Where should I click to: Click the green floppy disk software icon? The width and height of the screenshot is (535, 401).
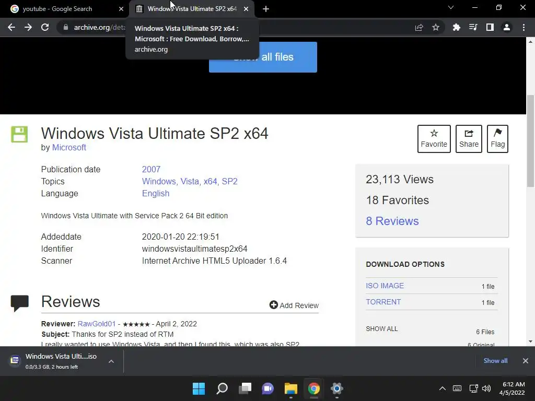[19, 134]
